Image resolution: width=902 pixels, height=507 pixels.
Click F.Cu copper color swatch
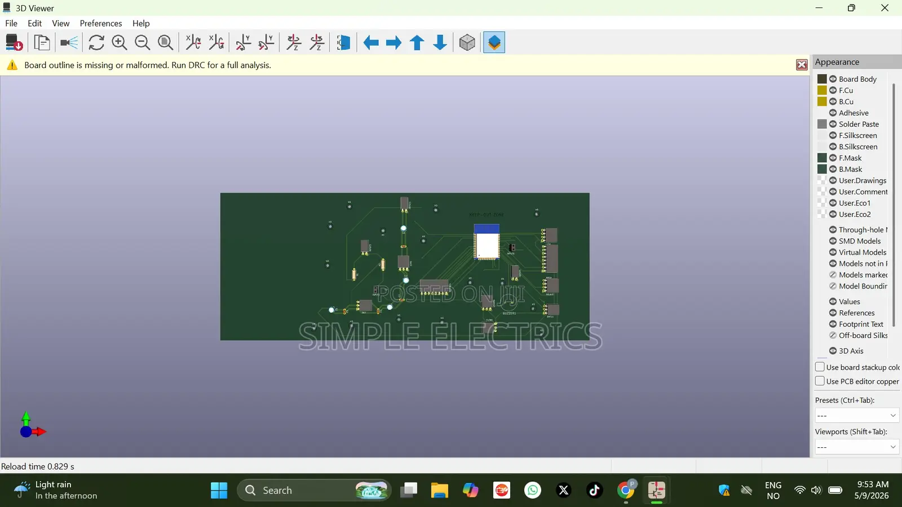(x=822, y=90)
